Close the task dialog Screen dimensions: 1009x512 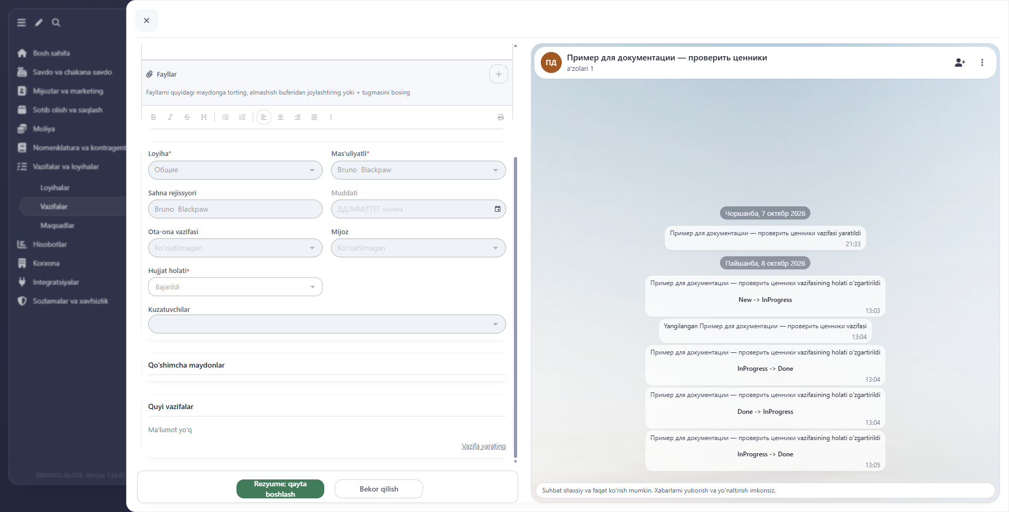[147, 20]
